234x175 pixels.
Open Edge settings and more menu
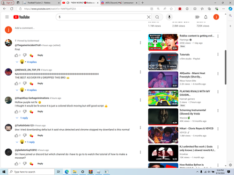pyautogui.click(x=224, y=9)
